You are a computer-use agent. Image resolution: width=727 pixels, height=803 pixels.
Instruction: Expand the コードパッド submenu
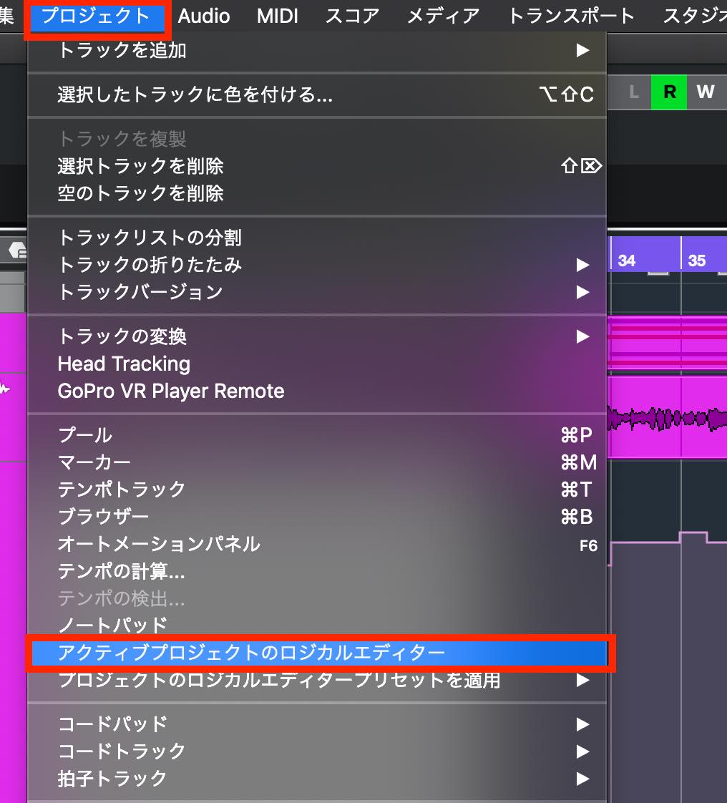coord(317,724)
